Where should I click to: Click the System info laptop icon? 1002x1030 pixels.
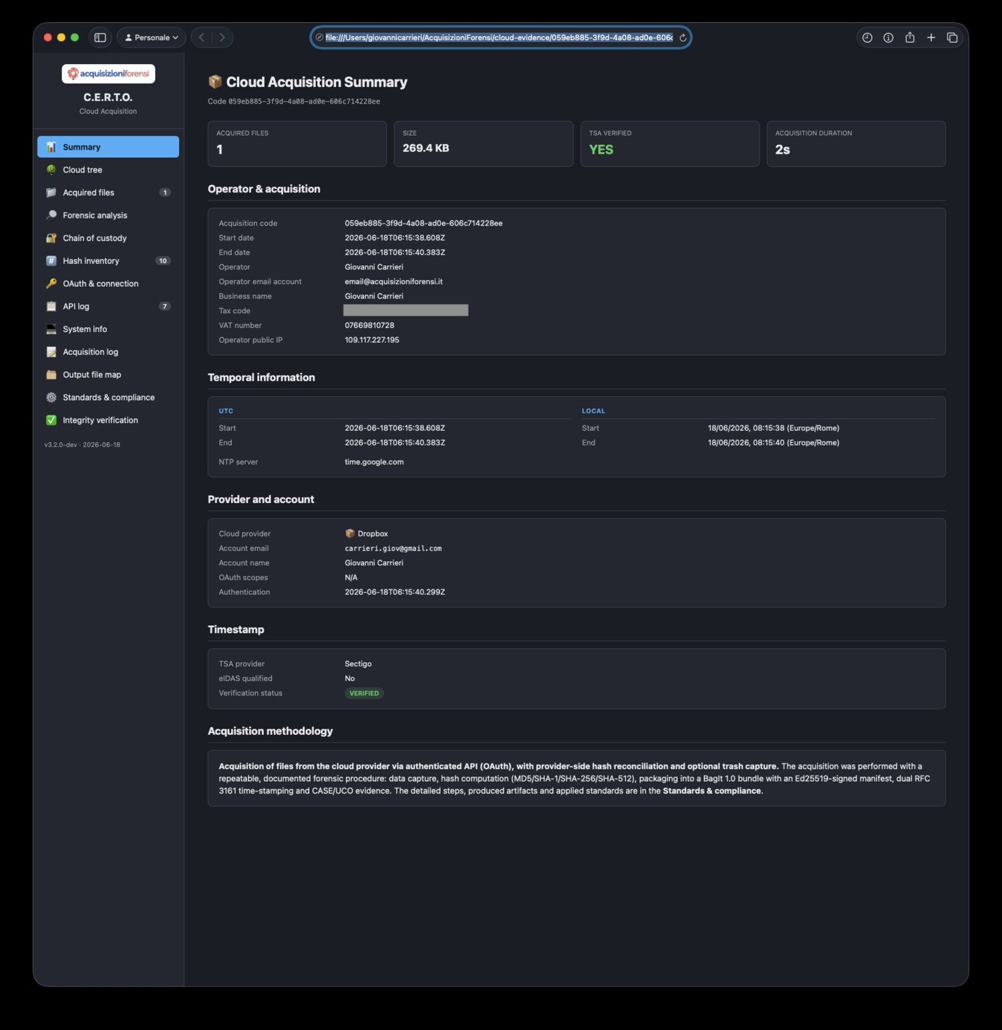tap(51, 329)
